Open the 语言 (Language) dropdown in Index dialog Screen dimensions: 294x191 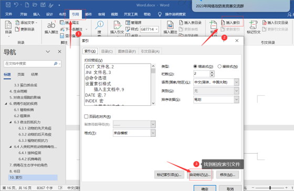coord(236,82)
